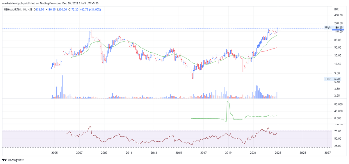Click the 75.00 RSI axis label
Viewport: 349px width, 164px height.
tap(338, 131)
